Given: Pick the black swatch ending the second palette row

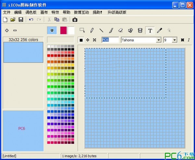Looking at the screenshot, I should [72, 49].
